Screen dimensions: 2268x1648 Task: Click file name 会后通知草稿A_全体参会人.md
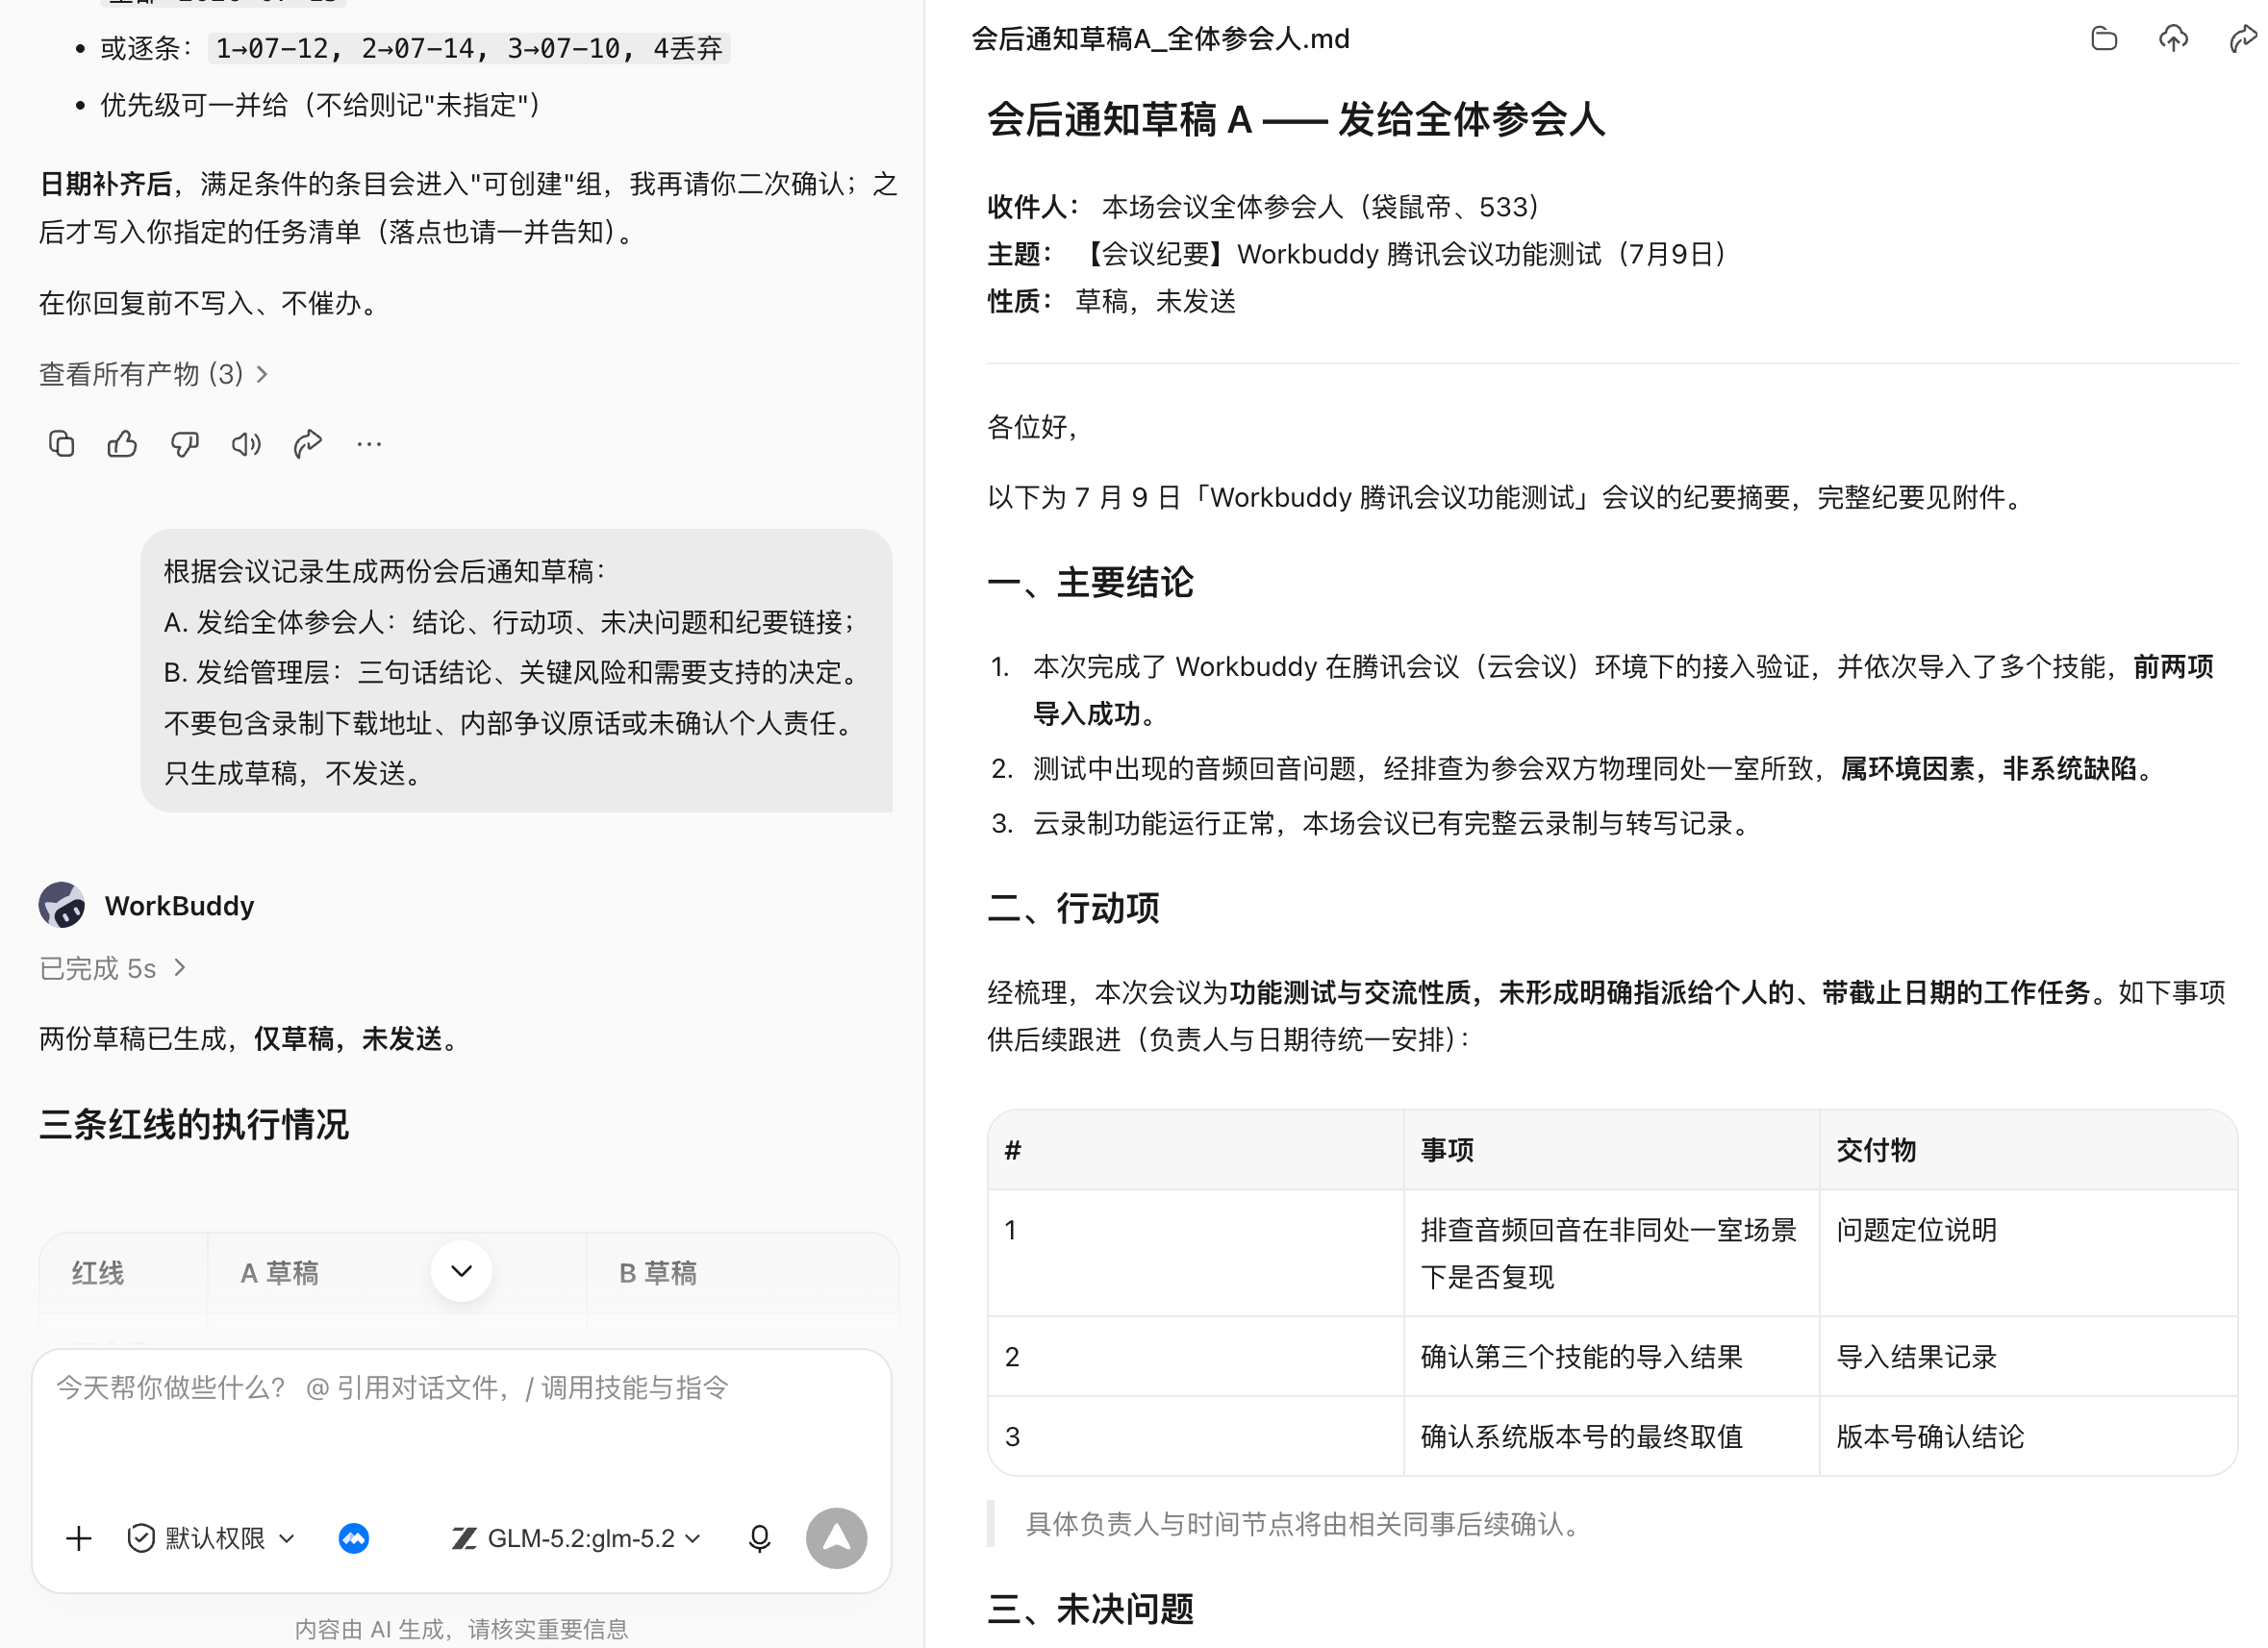tap(1160, 37)
